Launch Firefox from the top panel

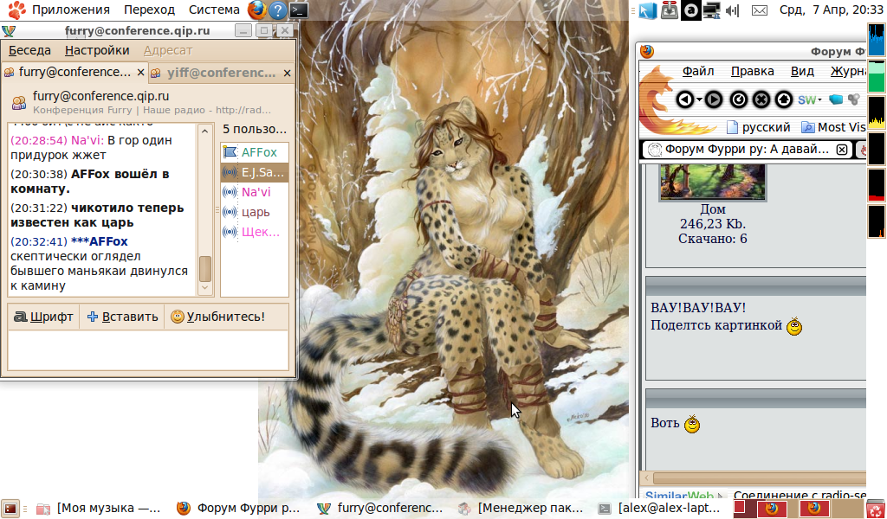(256, 10)
